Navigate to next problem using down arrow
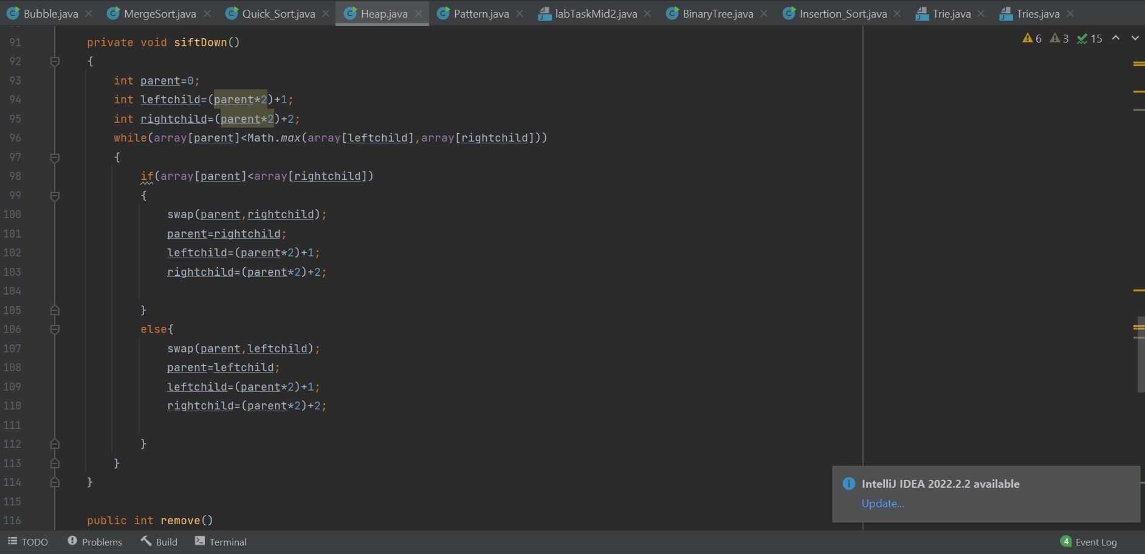This screenshot has height=554, width=1145. [x=1134, y=38]
